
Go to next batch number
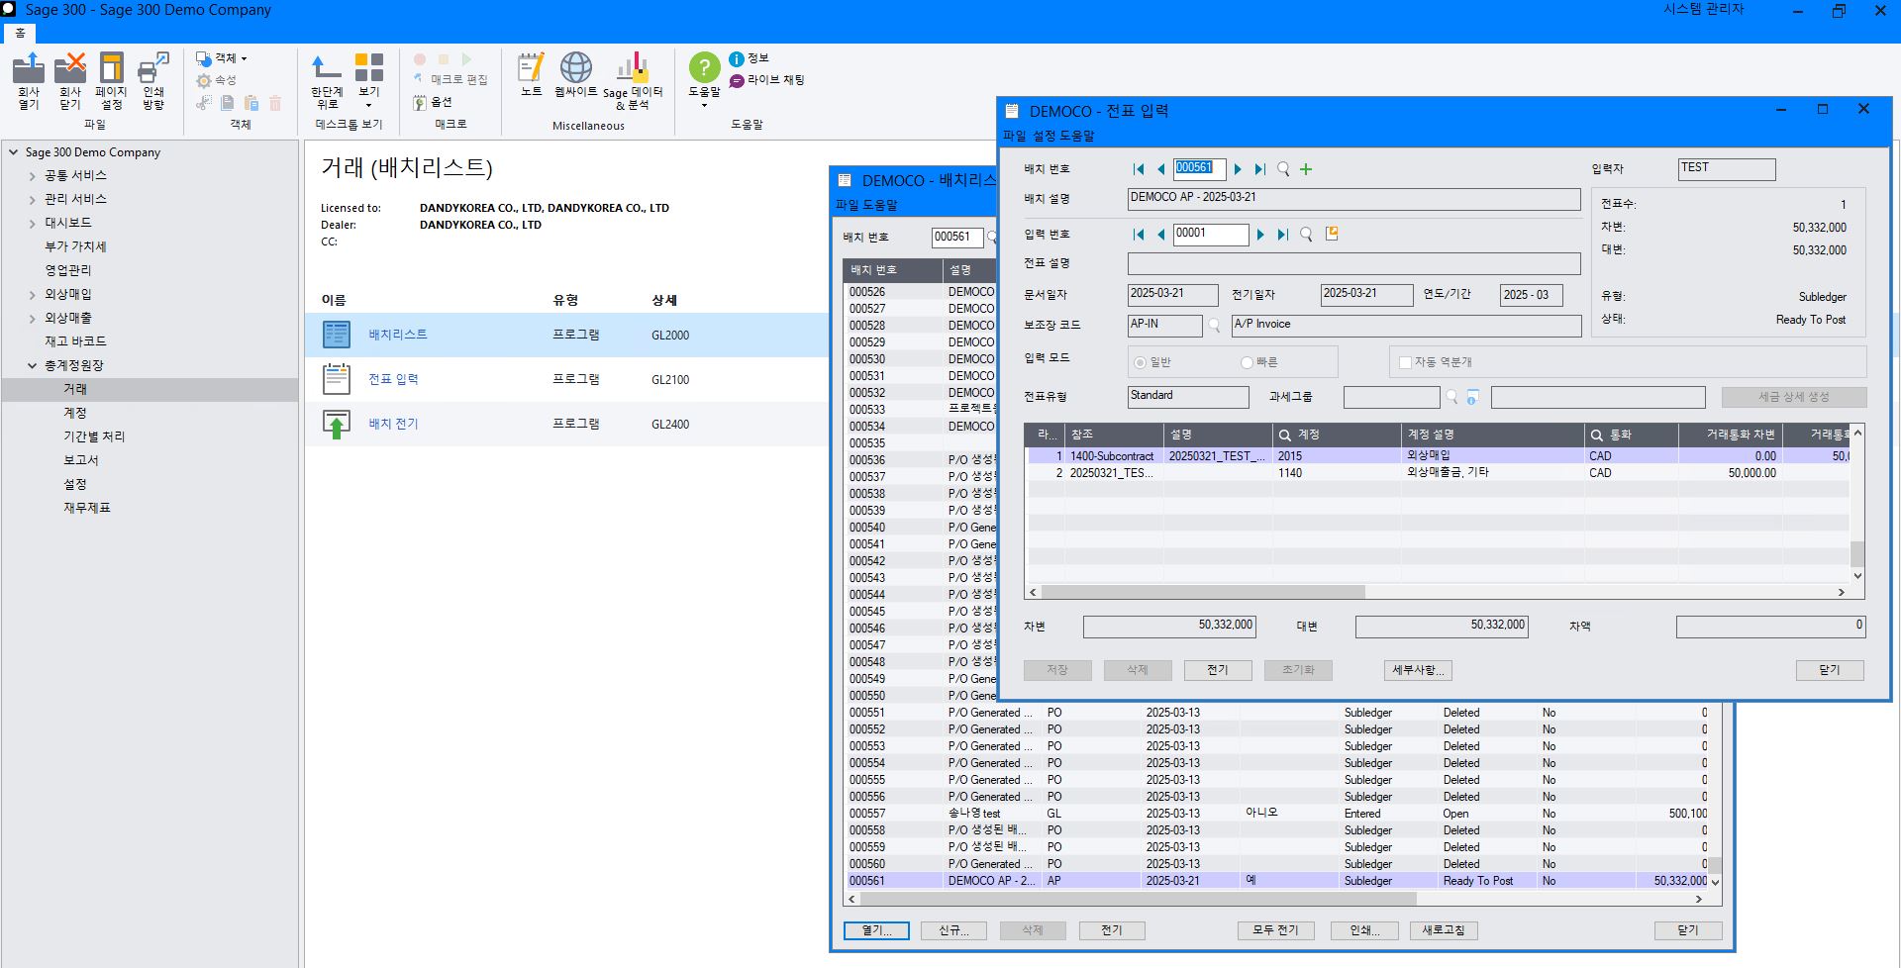click(x=1238, y=169)
